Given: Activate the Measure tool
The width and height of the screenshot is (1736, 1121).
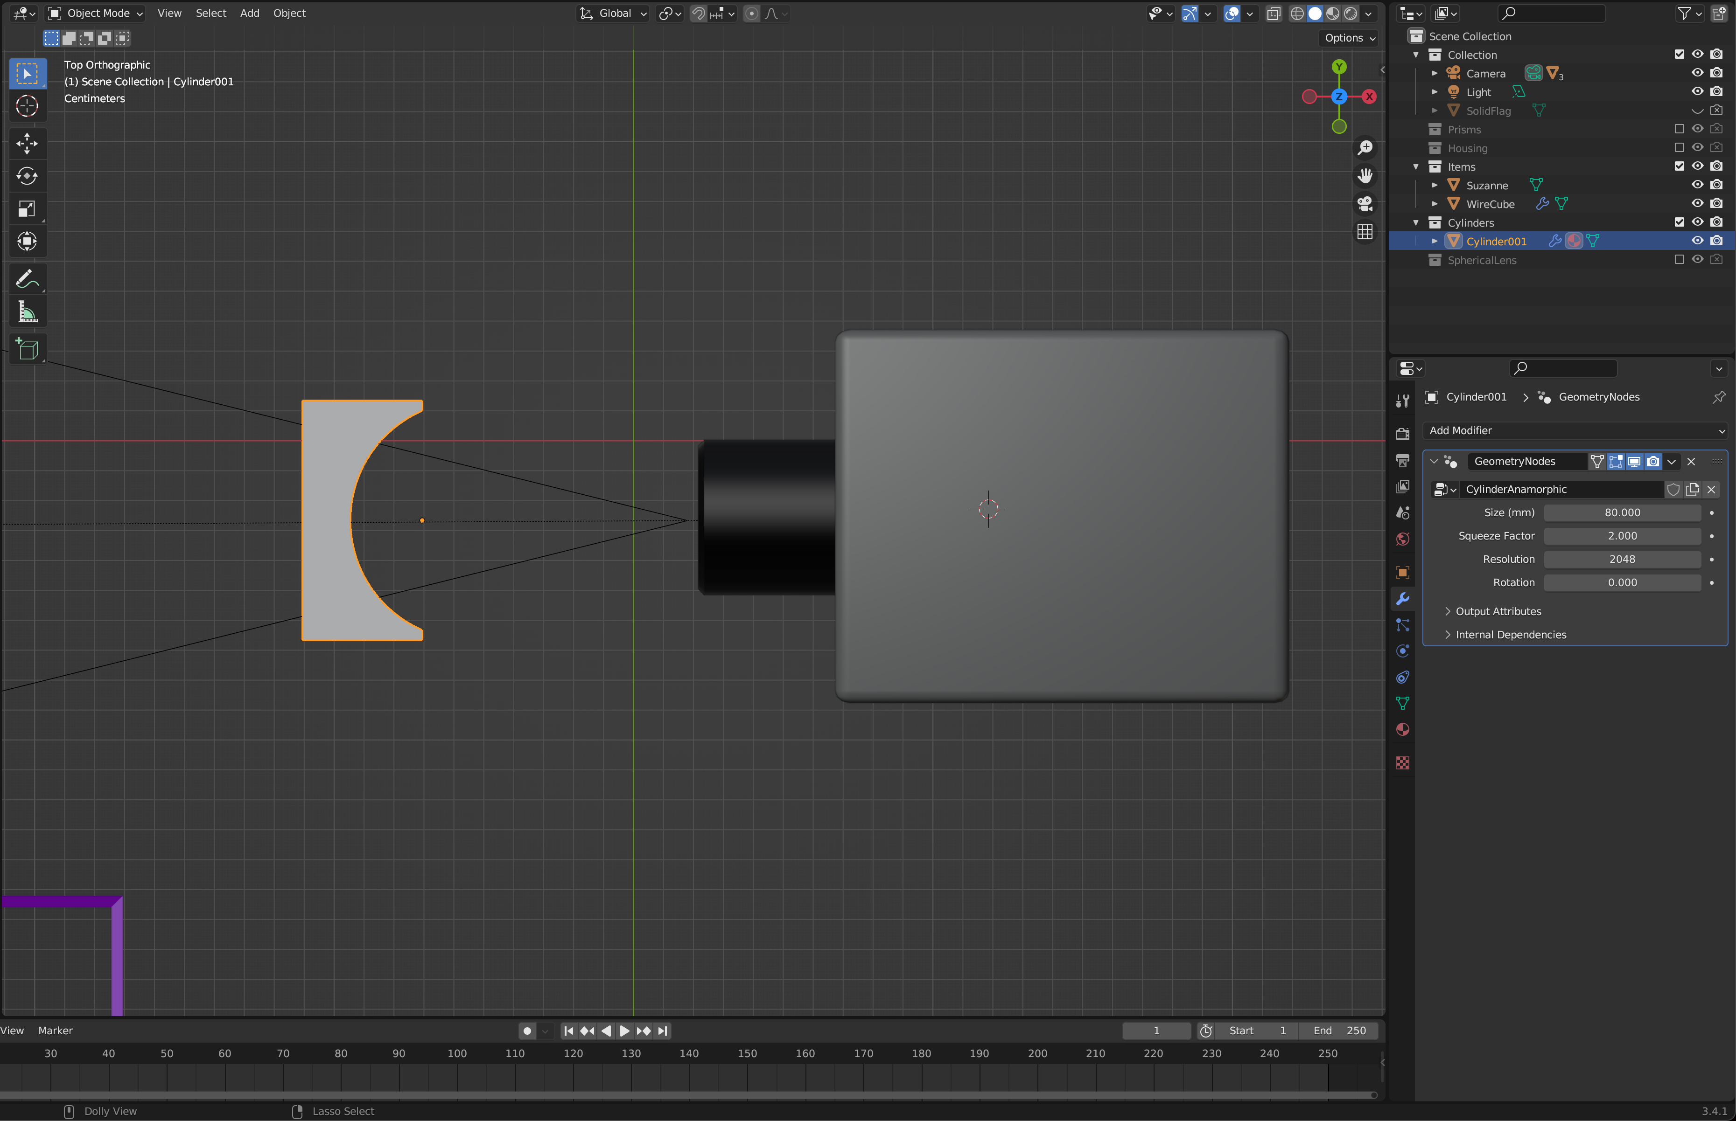Looking at the screenshot, I should (27, 312).
